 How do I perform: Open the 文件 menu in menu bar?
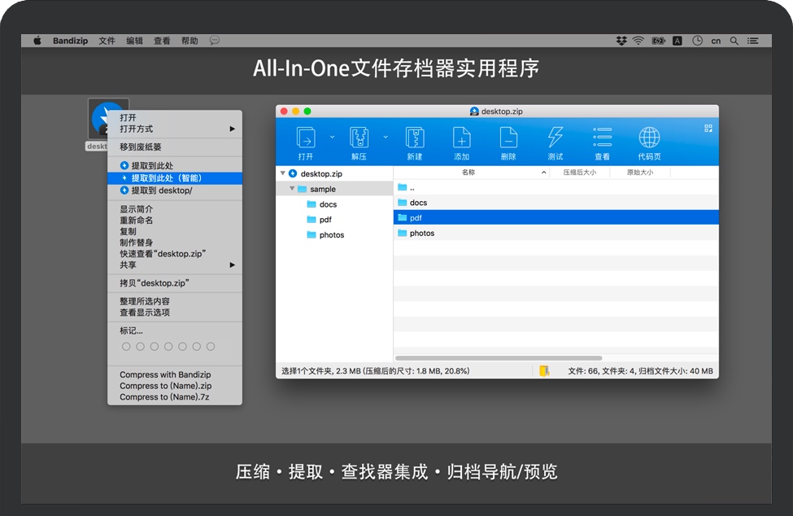coord(107,41)
